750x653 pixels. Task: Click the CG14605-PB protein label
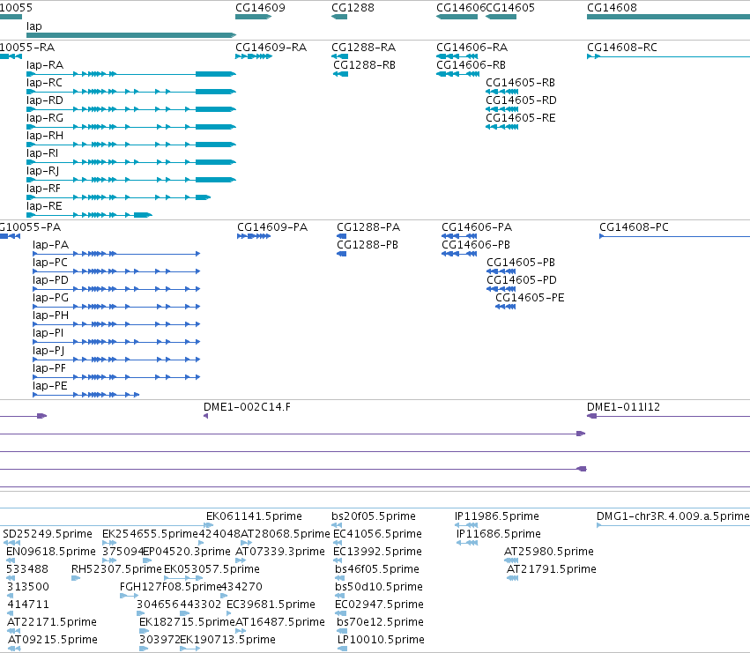(x=521, y=263)
